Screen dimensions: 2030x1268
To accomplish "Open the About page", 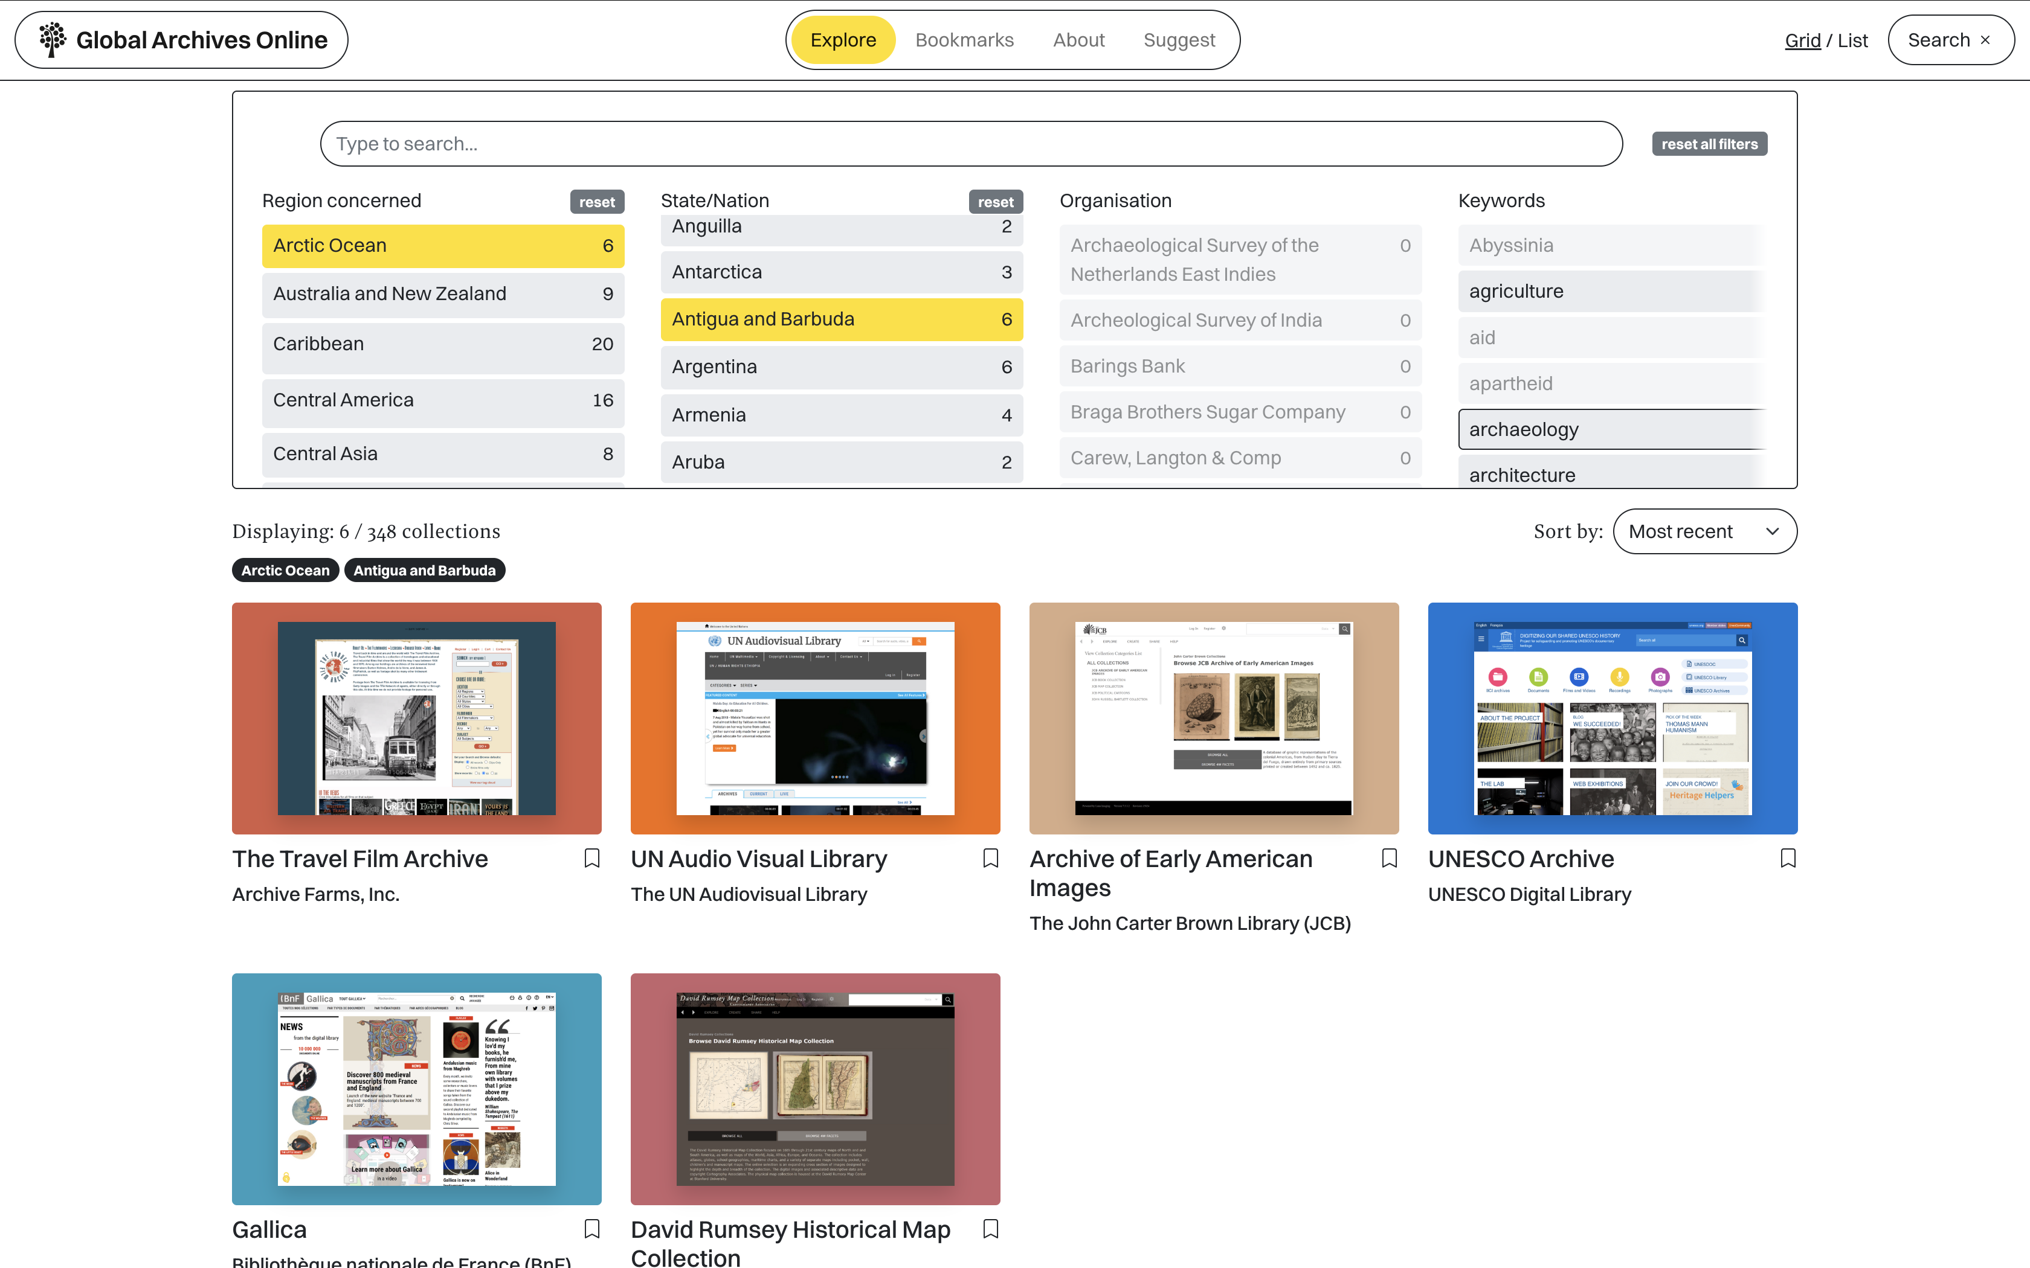I will point(1079,40).
